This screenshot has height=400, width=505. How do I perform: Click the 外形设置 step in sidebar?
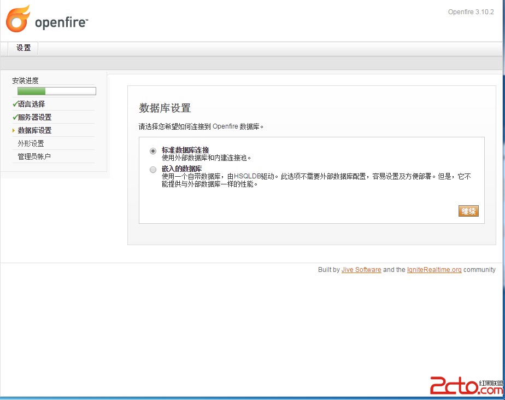[31, 143]
